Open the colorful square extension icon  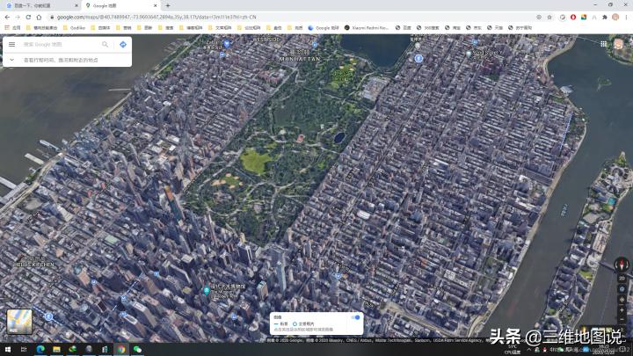click(584, 17)
